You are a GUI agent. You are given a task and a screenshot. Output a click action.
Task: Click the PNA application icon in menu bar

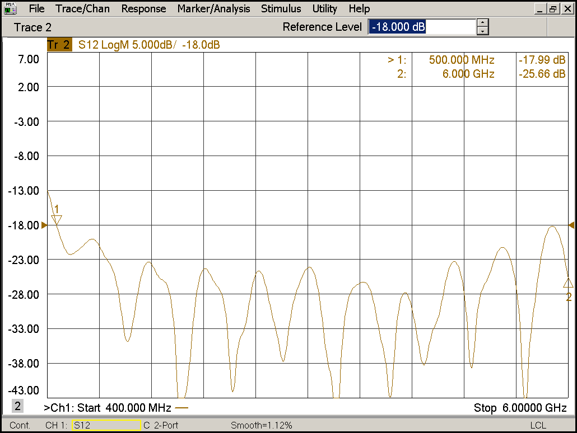click(x=10, y=9)
